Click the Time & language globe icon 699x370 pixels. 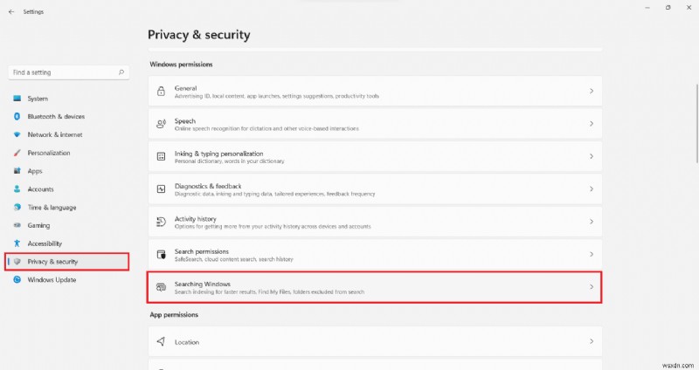[17, 207]
